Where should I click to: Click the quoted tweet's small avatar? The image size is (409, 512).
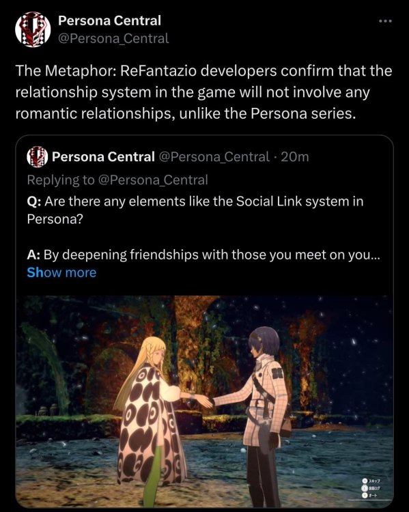tap(38, 157)
